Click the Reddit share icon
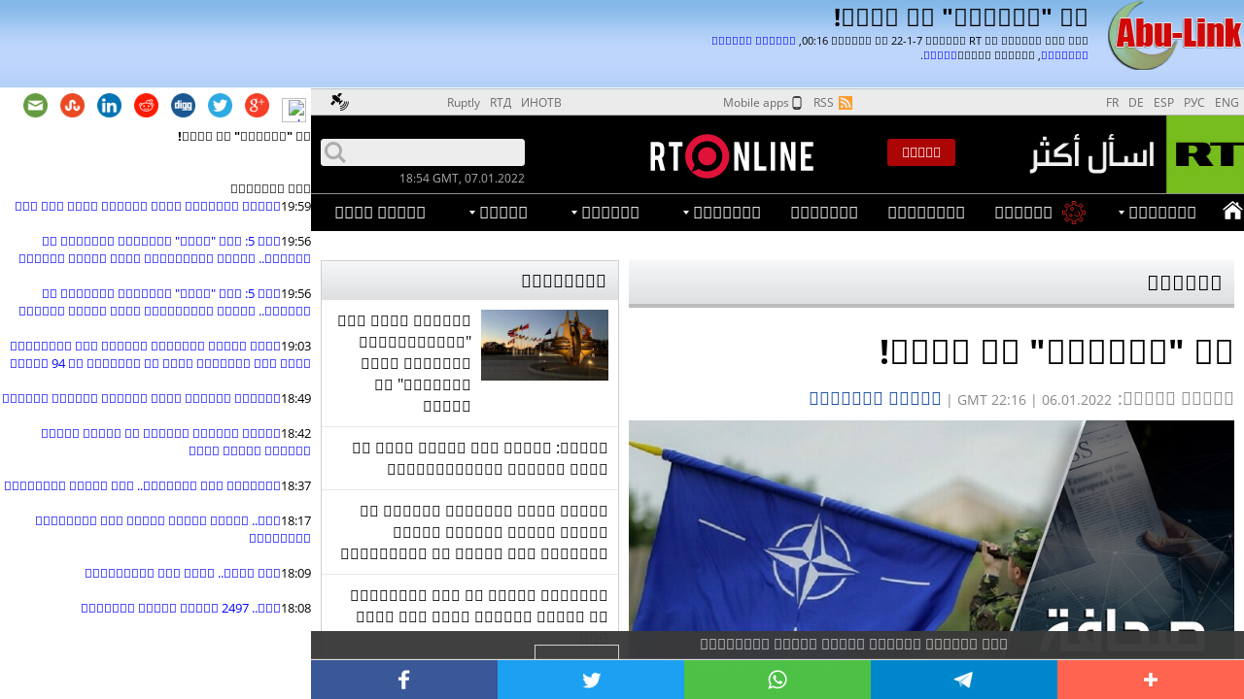This screenshot has height=699, width=1244. point(147,106)
